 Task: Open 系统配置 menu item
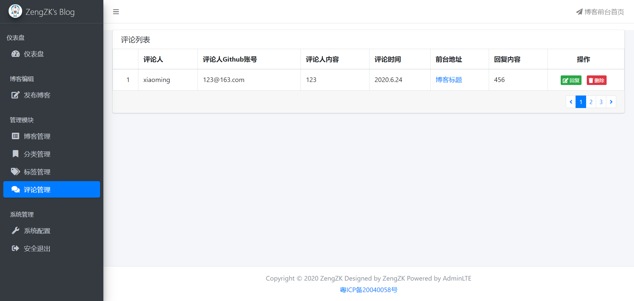click(x=52, y=231)
